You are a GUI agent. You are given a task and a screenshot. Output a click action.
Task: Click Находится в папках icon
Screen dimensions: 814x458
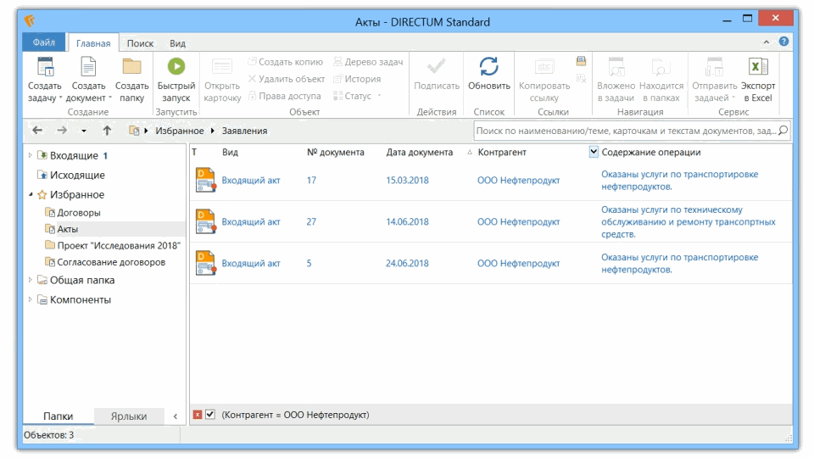(661, 68)
